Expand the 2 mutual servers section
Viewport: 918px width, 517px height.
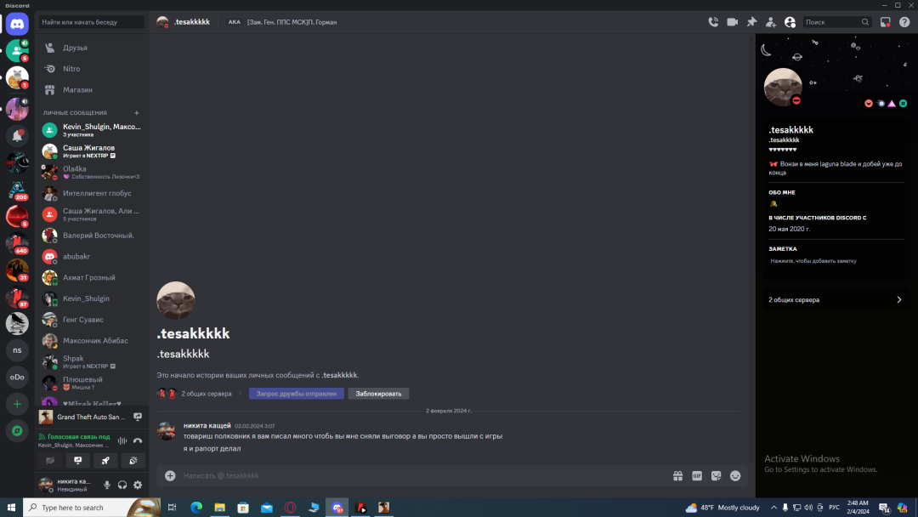point(835,299)
